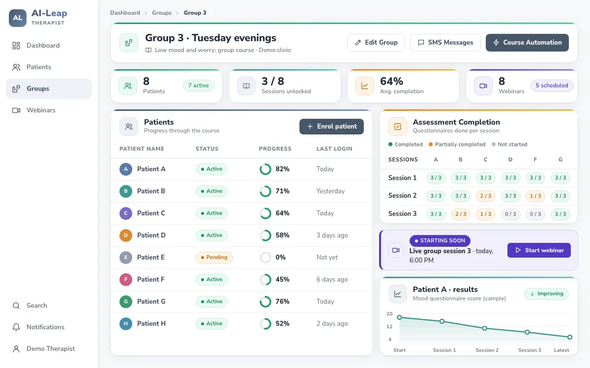Image resolution: width=590 pixels, height=368 pixels.
Task: Go to the Dashboard breadcrumb link
Action: click(125, 13)
